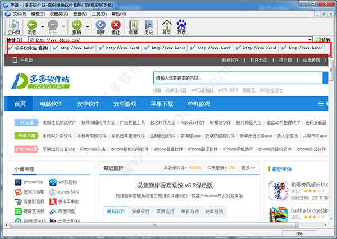Viewport: 337px width, 239px height.
Task: Click the 安卓合集 green tag
Action: [x=26, y=136]
